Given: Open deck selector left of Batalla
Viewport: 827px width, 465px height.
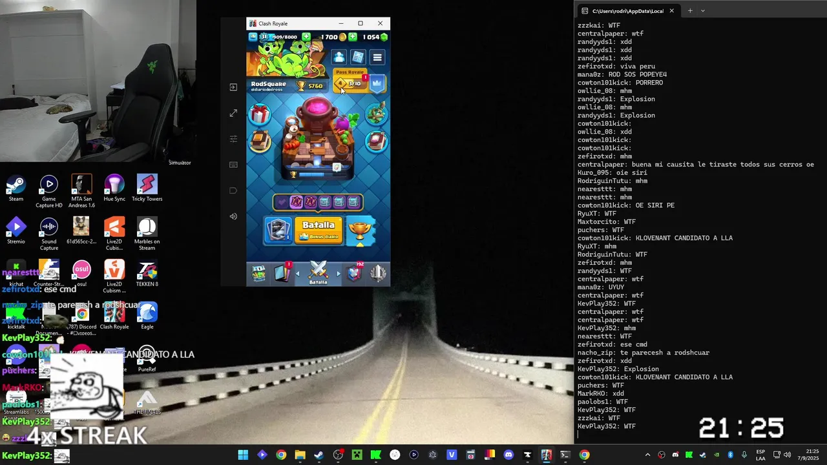Looking at the screenshot, I should click(x=279, y=231).
